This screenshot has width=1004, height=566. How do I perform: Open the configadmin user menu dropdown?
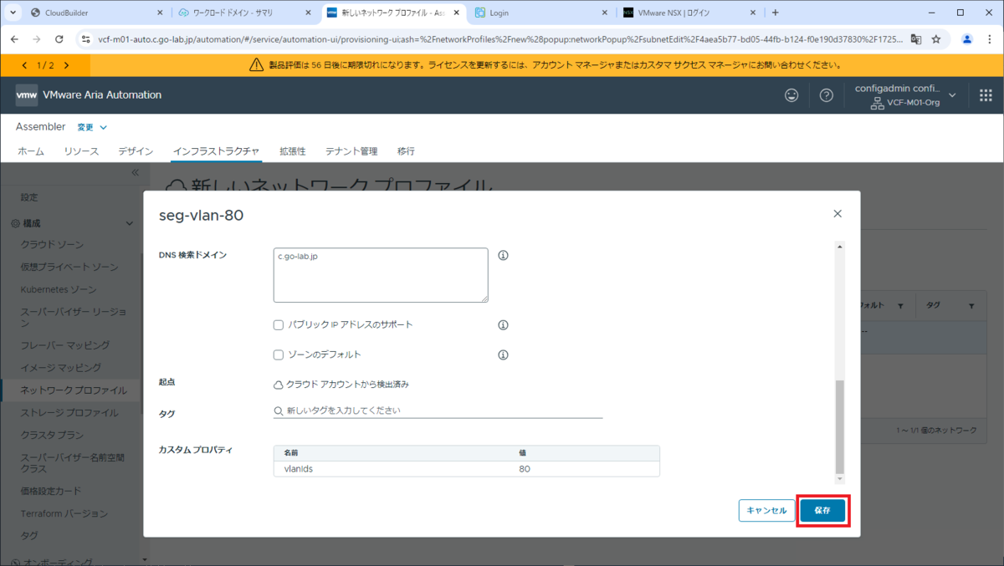[905, 95]
